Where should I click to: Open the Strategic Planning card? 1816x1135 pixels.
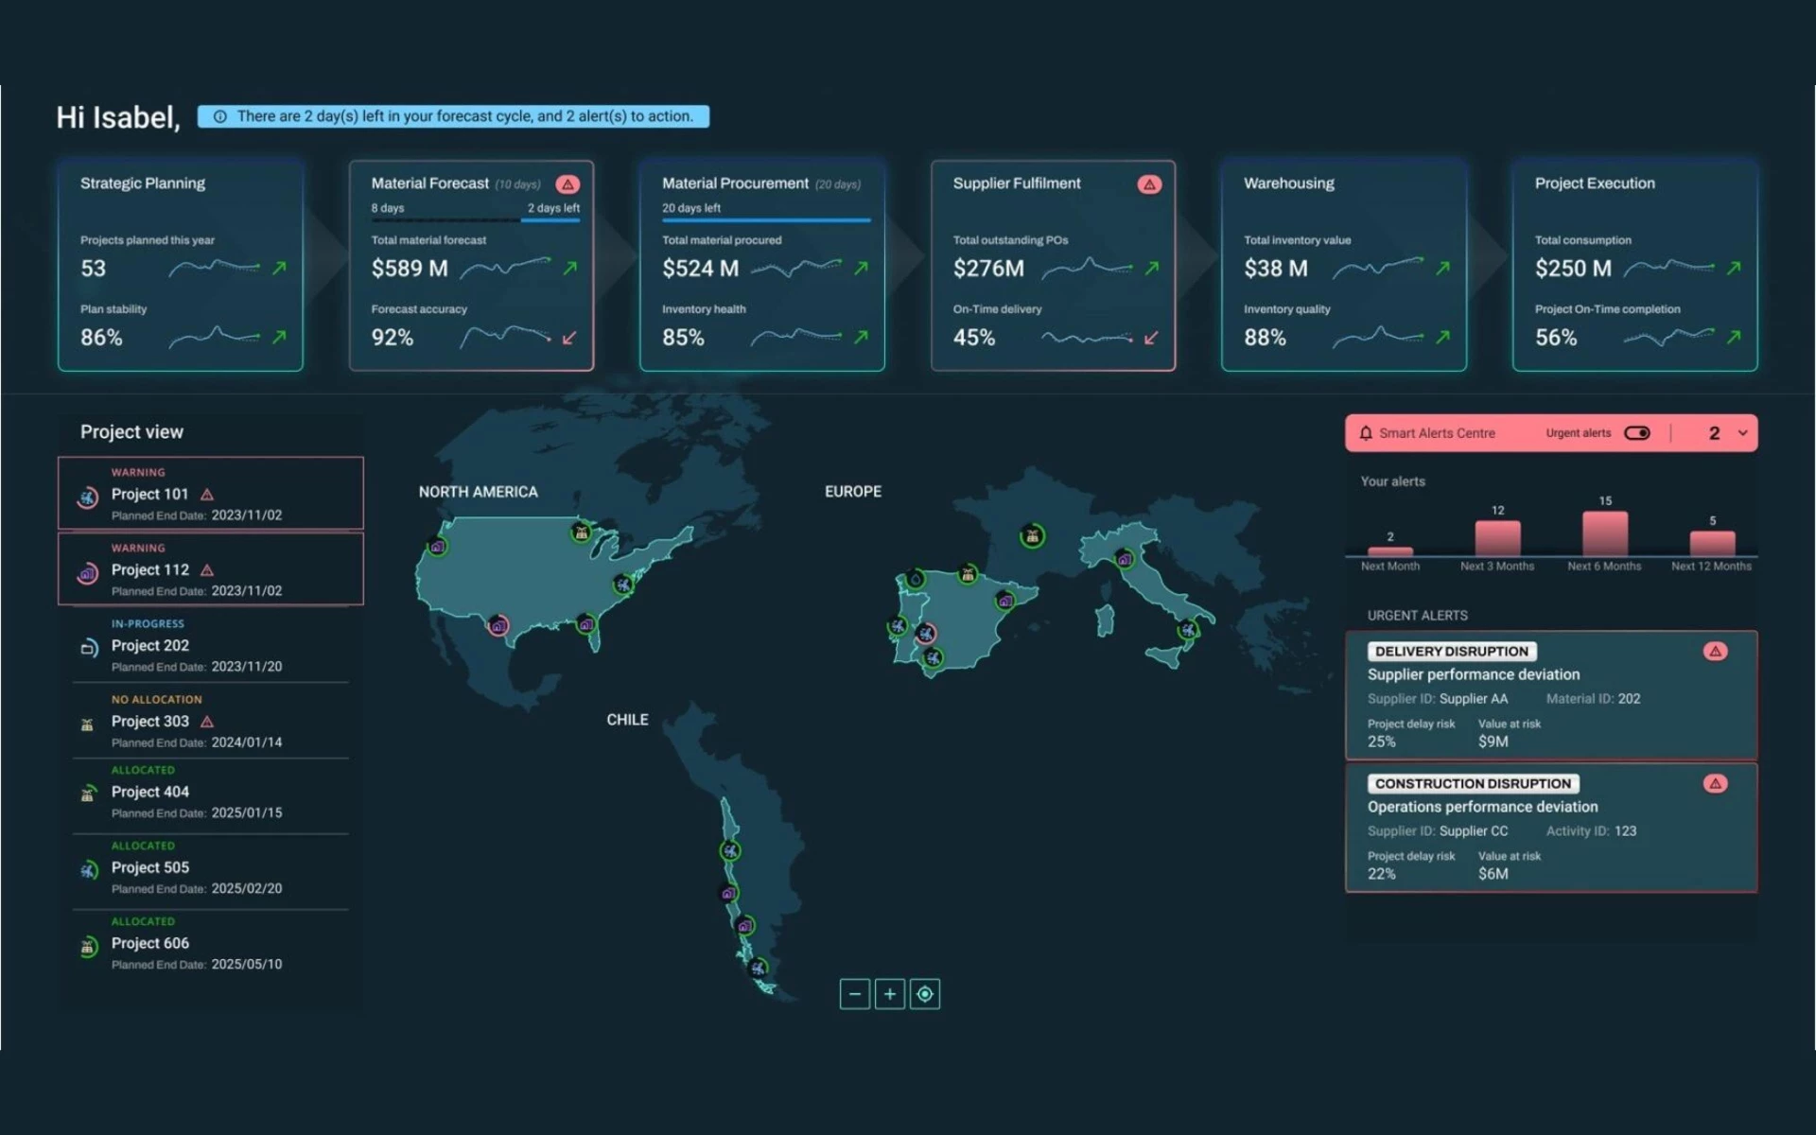(x=181, y=266)
